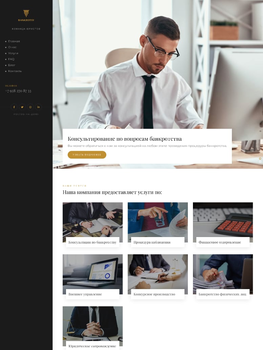Viewport: 263px width, 350px height.
Task: Call phone number +7 928 270 87 33
Action: 18,91
